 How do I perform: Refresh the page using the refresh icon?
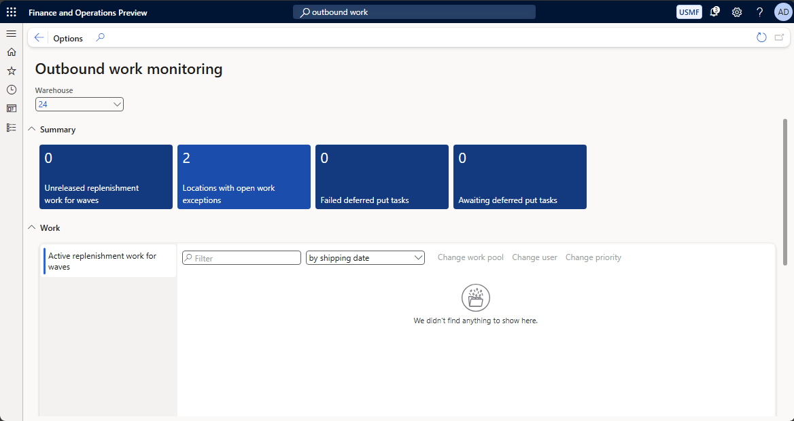[761, 38]
